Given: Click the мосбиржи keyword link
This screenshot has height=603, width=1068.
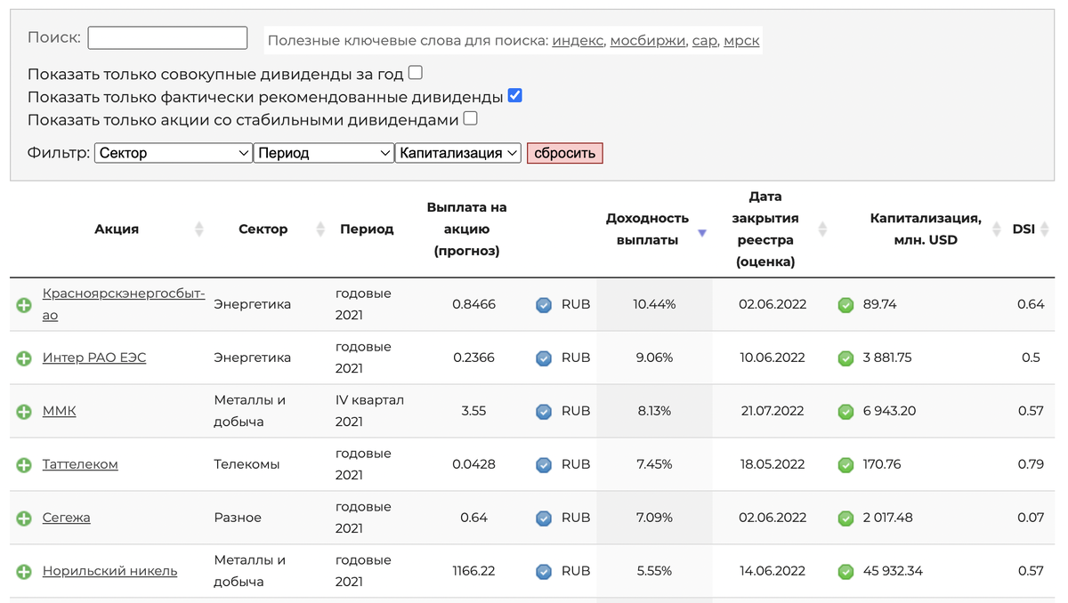Looking at the screenshot, I should [648, 41].
